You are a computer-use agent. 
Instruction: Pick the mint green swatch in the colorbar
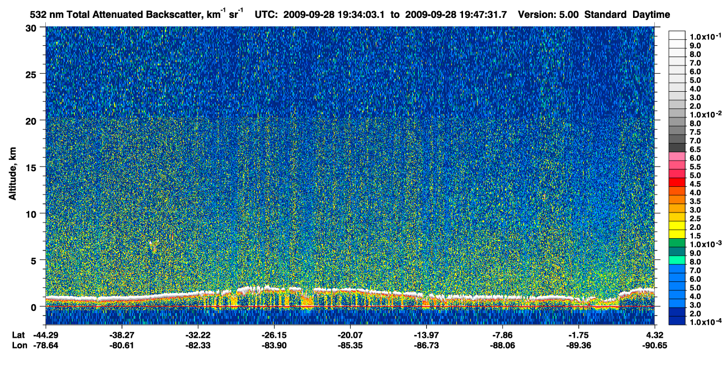pyautogui.click(x=677, y=260)
